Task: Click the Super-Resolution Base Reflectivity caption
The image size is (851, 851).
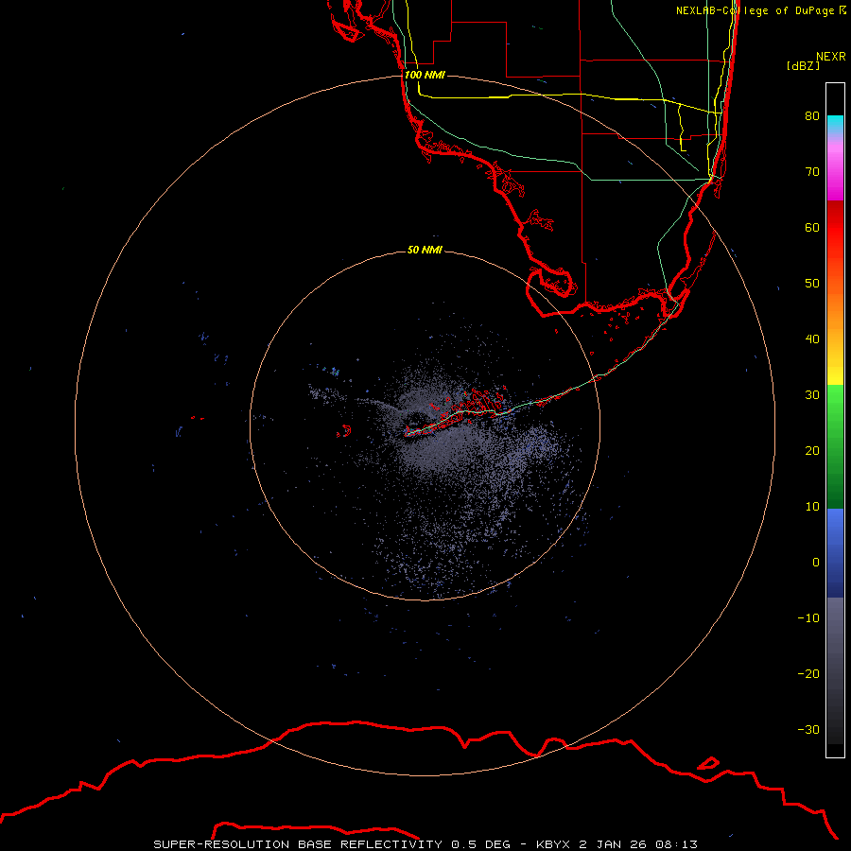Action: click(x=298, y=844)
